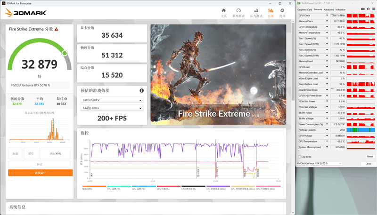Click the 2887.0 MHz GPU Clock value

coord(338,16)
